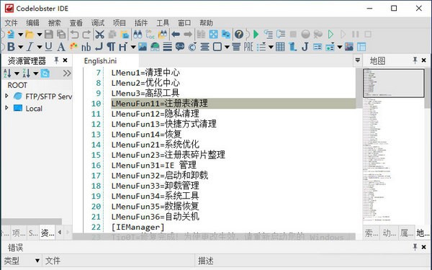Open the editor tab list dropdown
Image resolution: width=432 pixels, height=270 pixels.
pyautogui.click(x=358, y=60)
